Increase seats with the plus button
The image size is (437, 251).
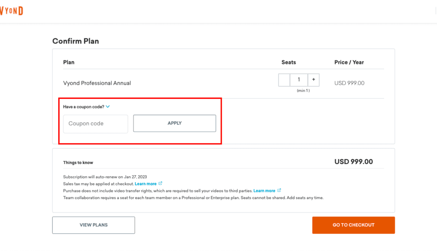click(x=313, y=79)
